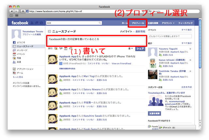209x140 pixels.
Task: Click the user profile picture thumbnail
Action: pyautogui.click(x=16, y=34)
